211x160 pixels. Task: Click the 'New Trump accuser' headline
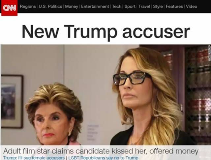[x=106, y=32]
